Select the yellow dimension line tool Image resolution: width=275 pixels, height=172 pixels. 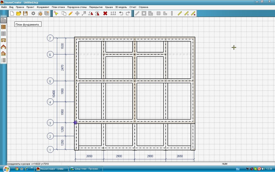180,13
